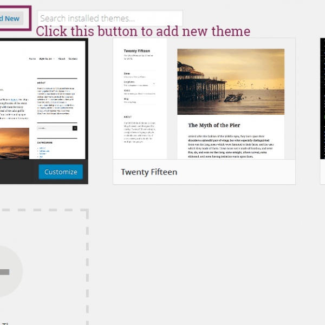The height and width of the screenshot is (325, 325).
Task: Click the Twenty Fifteen theme name label
Action: click(x=149, y=172)
